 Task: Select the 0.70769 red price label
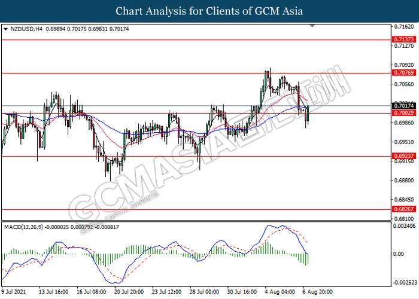[404, 72]
